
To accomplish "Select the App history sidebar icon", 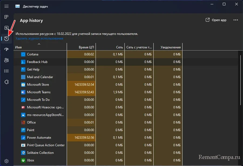I will click(x=6, y=39).
